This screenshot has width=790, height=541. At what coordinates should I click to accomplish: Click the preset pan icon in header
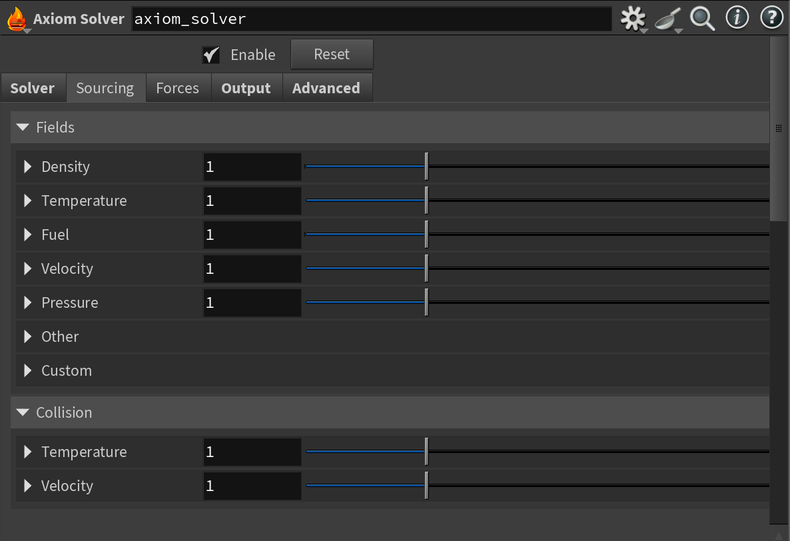[x=667, y=19]
